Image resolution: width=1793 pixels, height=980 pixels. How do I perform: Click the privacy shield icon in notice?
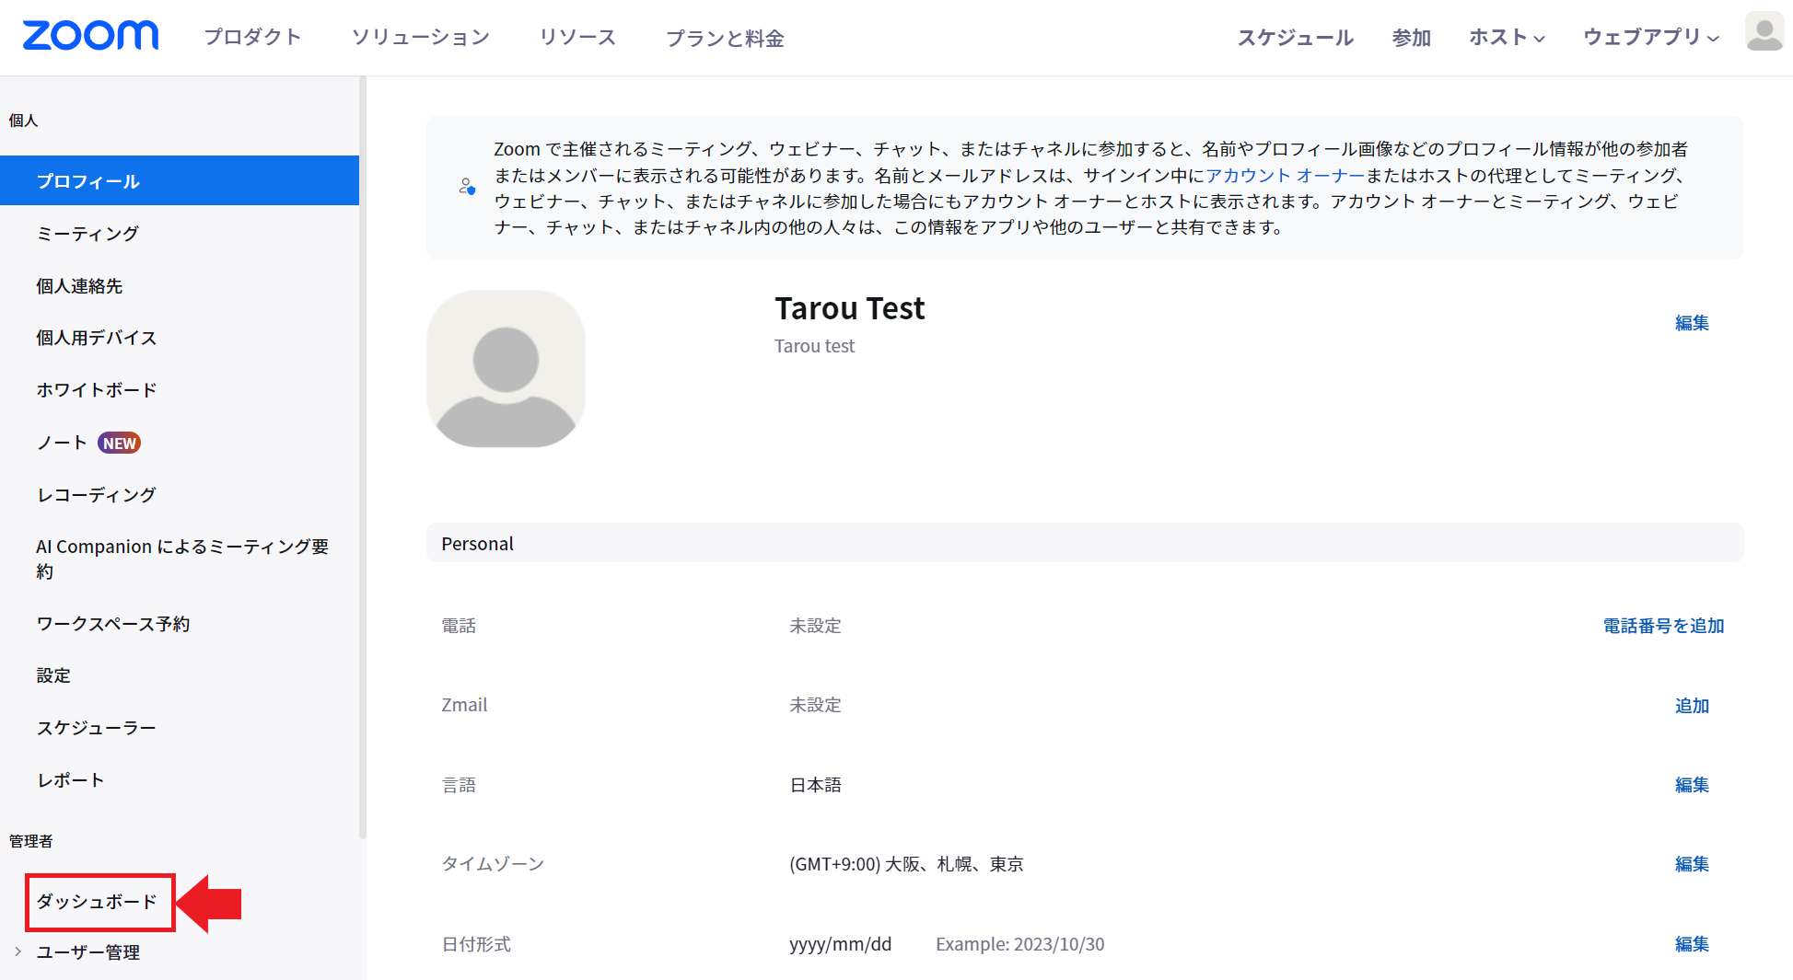click(x=468, y=187)
